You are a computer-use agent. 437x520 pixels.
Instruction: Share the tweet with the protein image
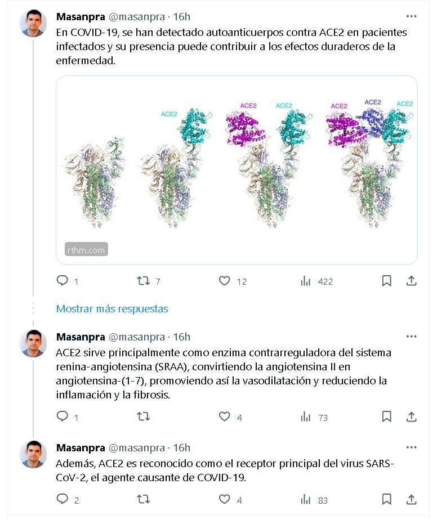(x=412, y=281)
